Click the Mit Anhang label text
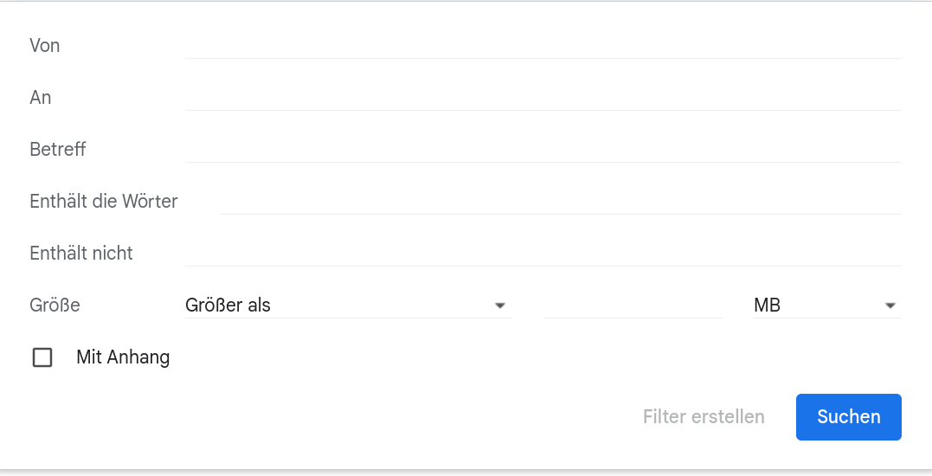This screenshot has width=932, height=476. [x=123, y=357]
